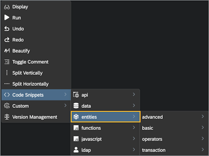
Task: Click the Run play icon
Action: (x=7, y=18)
